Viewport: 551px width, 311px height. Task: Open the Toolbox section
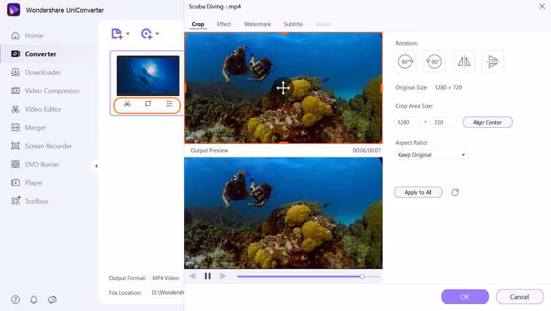tap(30, 201)
